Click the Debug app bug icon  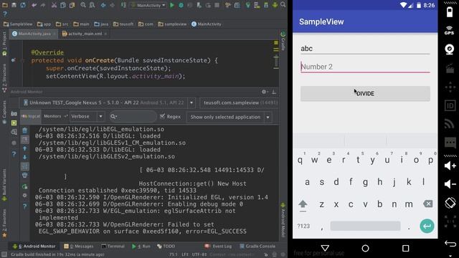pyautogui.click(x=181, y=5)
